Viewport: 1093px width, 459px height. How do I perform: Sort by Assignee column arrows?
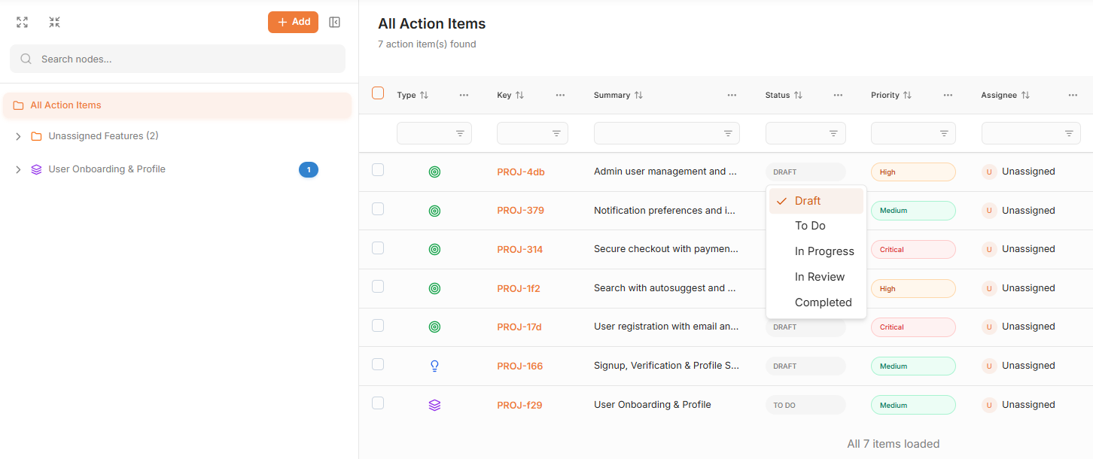coord(1025,96)
